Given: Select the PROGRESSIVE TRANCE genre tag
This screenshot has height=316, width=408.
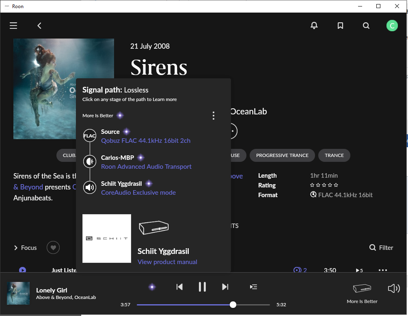Looking at the screenshot, I should (x=282, y=155).
